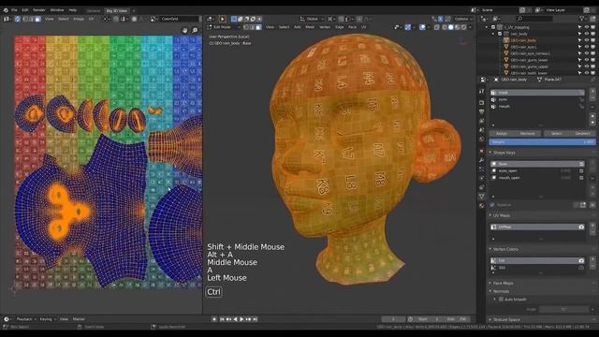Open the Modifiers wrench properties tab
599x337 pixels.
tap(482, 159)
